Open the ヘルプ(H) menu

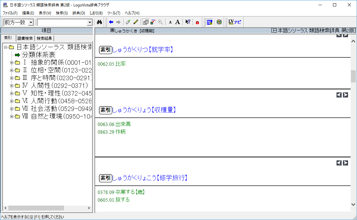click(132, 13)
